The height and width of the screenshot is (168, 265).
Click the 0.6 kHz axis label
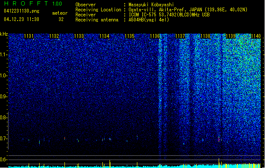coord(3,160)
